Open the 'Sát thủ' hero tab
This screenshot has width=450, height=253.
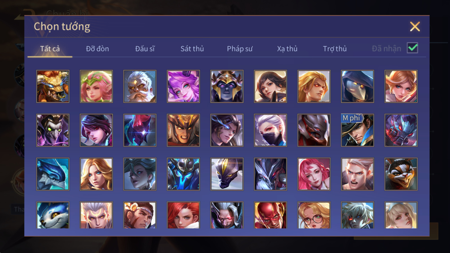tap(192, 49)
